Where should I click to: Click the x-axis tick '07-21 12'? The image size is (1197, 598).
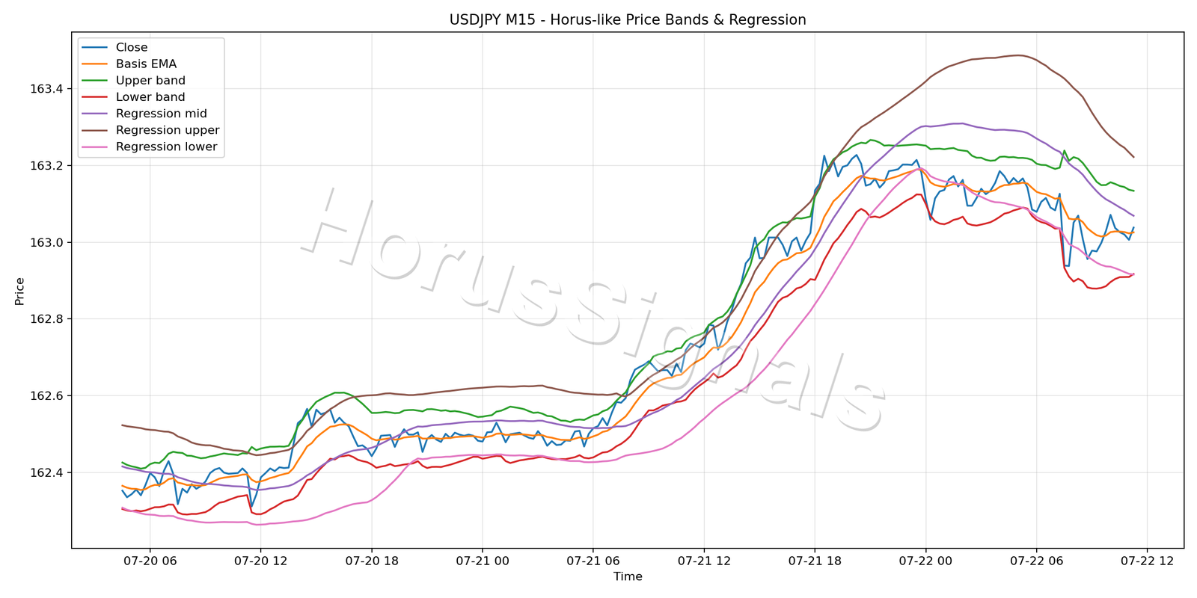[704, 561]
